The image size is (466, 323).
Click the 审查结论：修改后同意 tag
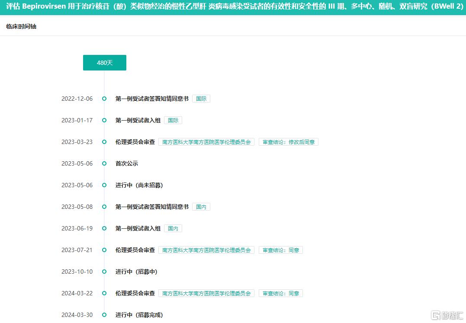coord(289,142)
